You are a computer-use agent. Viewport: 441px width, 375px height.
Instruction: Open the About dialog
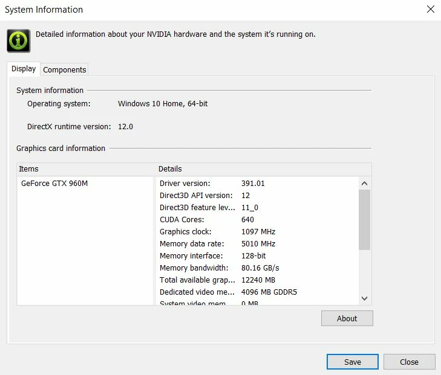coord(347,318)
